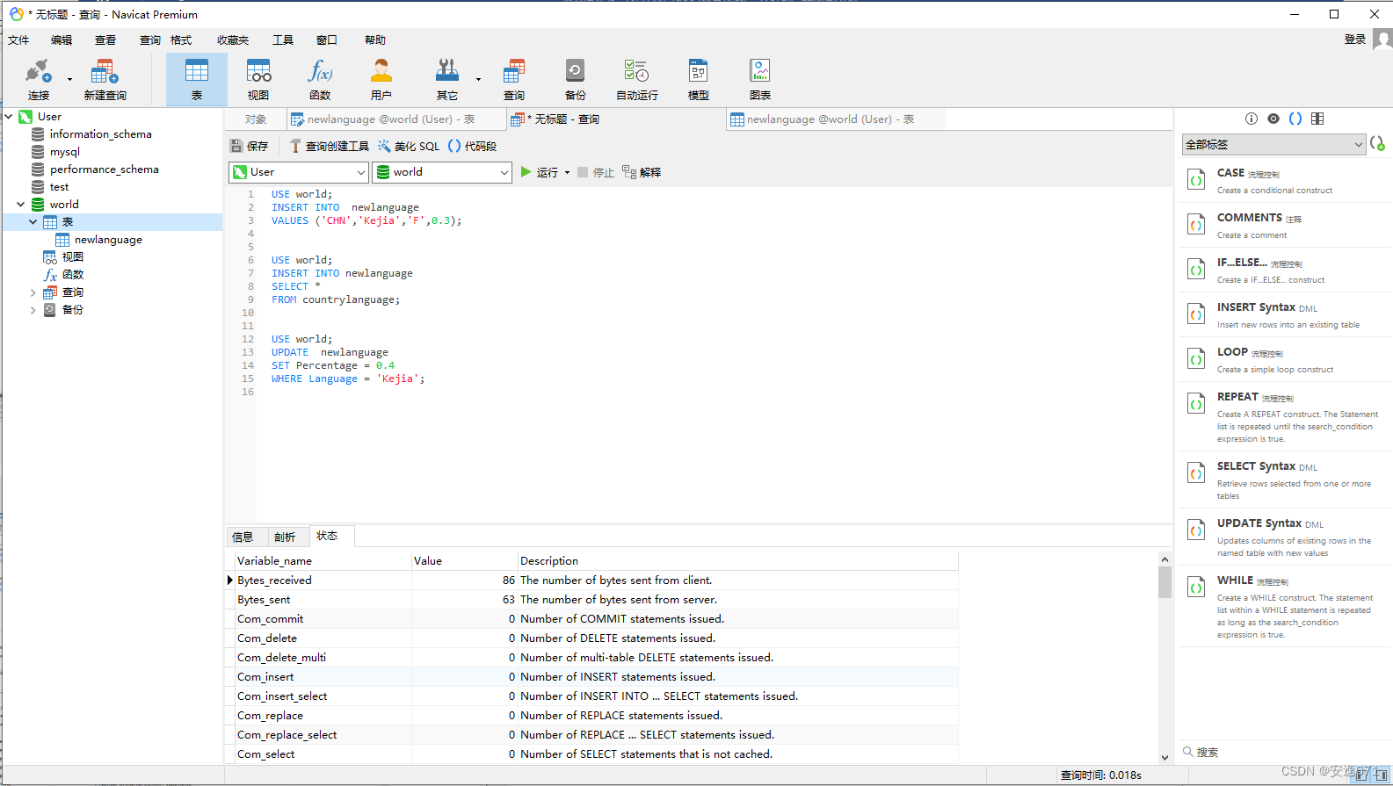Click the 备份 (Backup) toolbar icon
The height and width of the screenshot is (786, 1393).
pyautogui.click(x=576, y=80)
